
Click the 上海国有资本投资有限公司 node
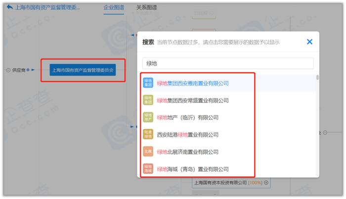tap(231, 183)
